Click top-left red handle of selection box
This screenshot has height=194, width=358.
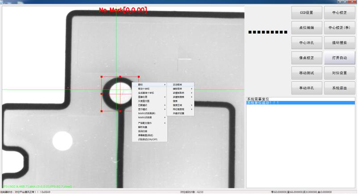tap(102, 76)
